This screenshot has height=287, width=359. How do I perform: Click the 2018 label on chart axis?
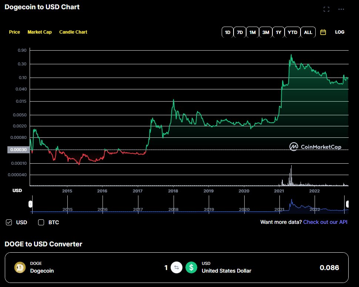click(x=173, y=191)
